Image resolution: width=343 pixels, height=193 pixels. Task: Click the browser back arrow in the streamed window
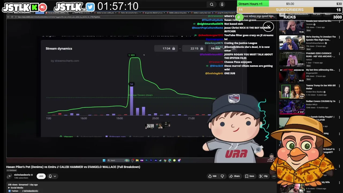8,17
